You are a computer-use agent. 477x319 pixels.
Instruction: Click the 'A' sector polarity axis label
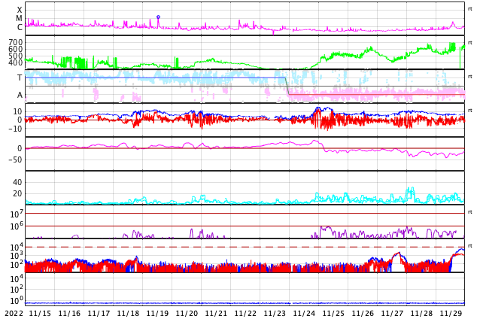click(x=20, y=96)
